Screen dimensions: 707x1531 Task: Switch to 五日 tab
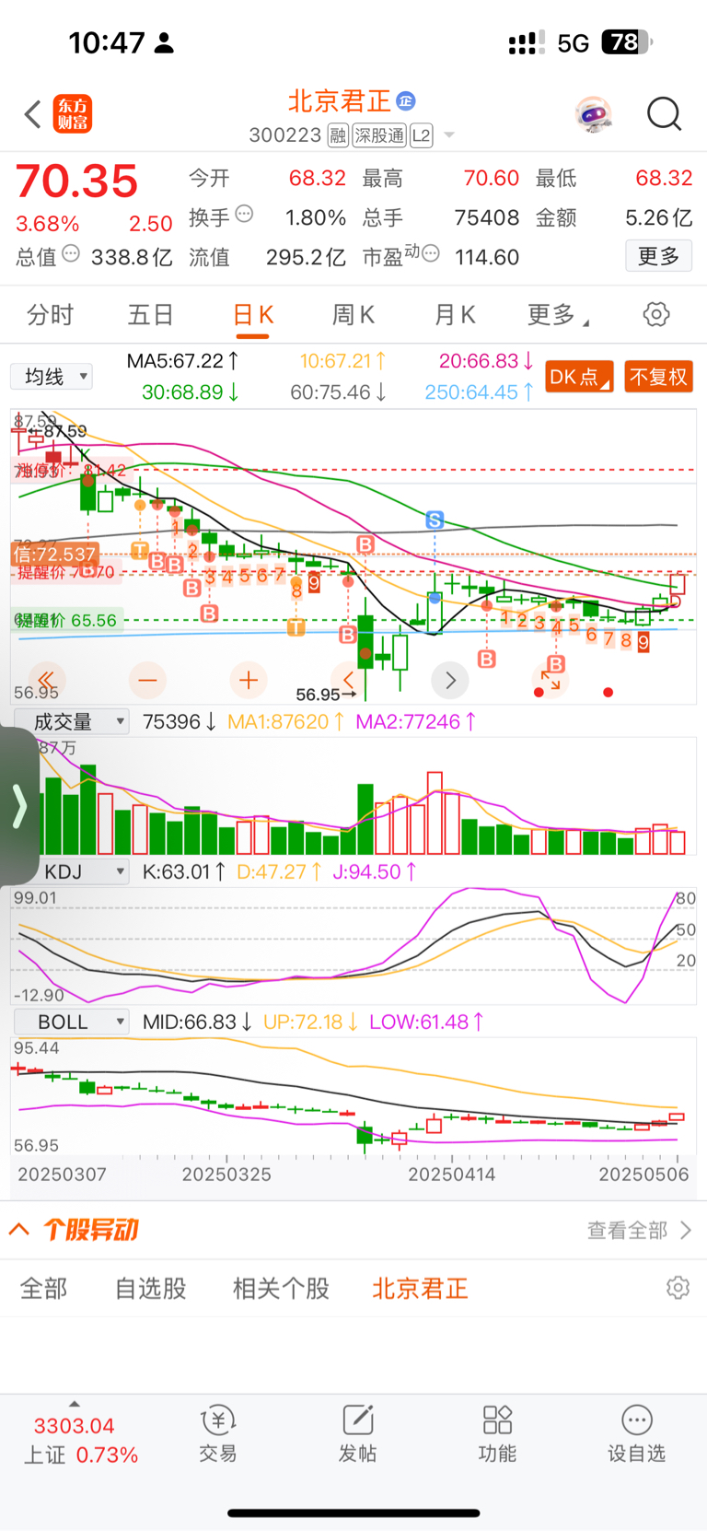point(151,315)
